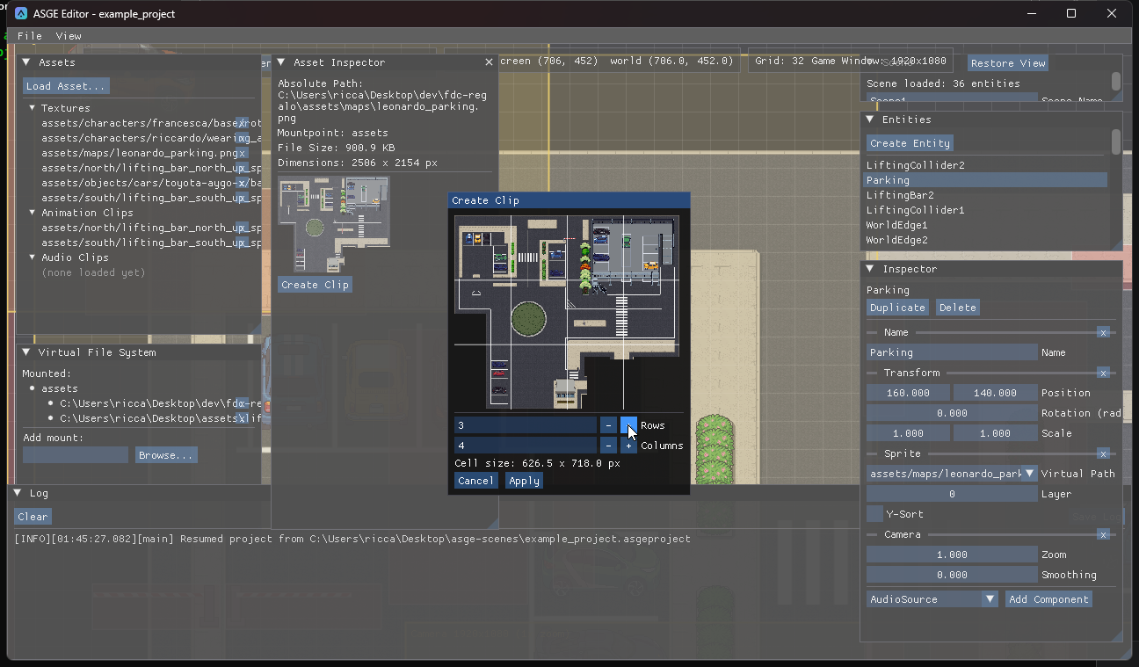
Task: Click the entity Name text field
Action: (952, 352)
